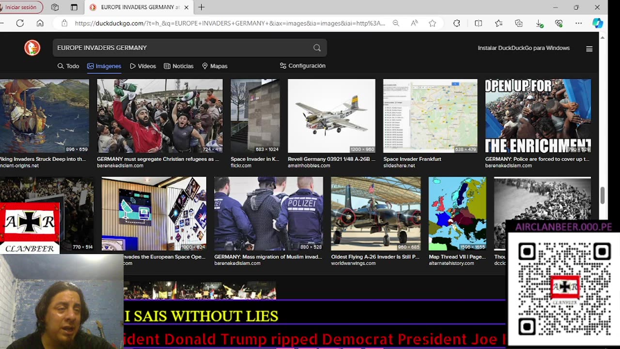
Task: Open the space operations room thumbnail
Action: (x=154, y=214)
